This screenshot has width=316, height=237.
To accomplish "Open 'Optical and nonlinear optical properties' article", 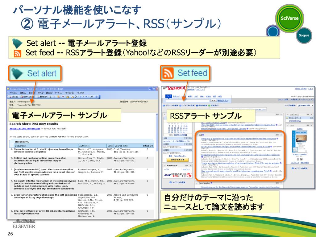I will coord(40,160).
